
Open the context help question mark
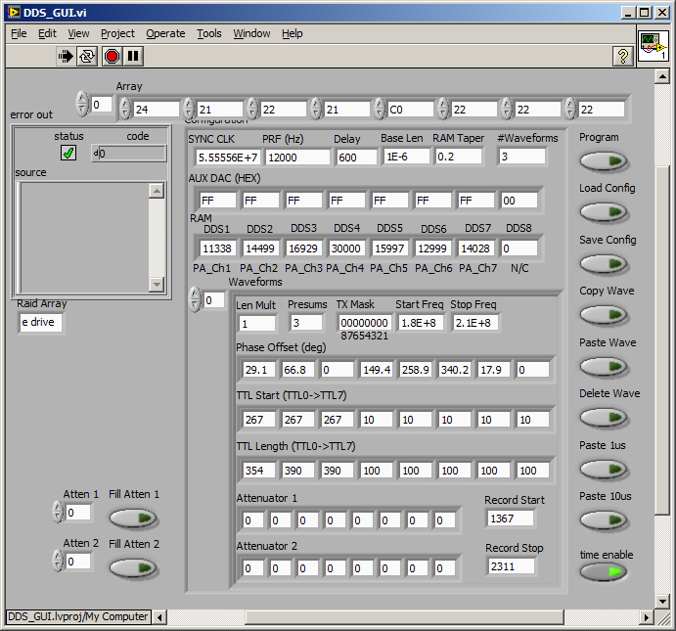(x=622, y=57)
